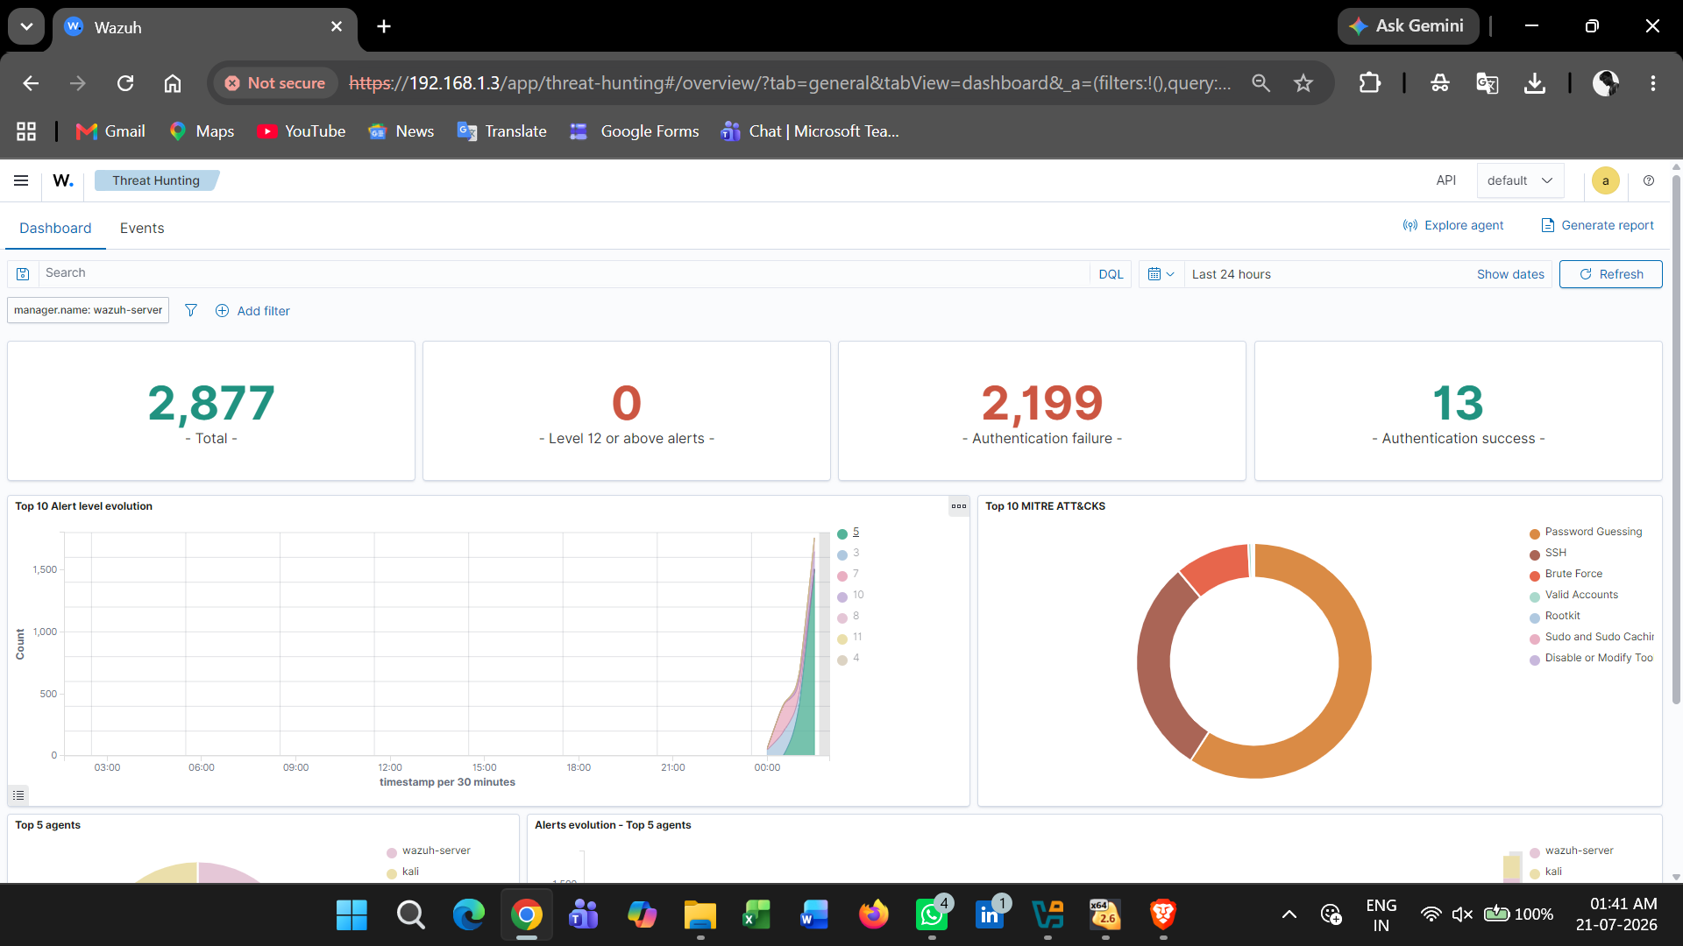Open the calendar quick time range menu
The width and height of the screenshot is (1683, 946).
tap(1161, 274)
